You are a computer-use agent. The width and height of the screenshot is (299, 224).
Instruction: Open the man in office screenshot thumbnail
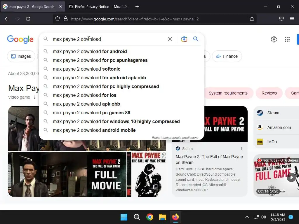(x=48, y=174)
